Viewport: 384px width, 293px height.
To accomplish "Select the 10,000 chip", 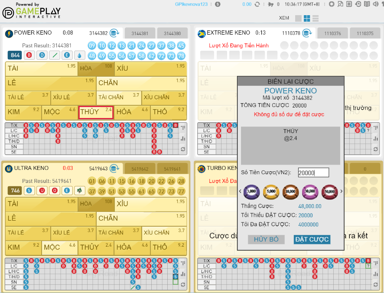I will (x=290, y=191).
